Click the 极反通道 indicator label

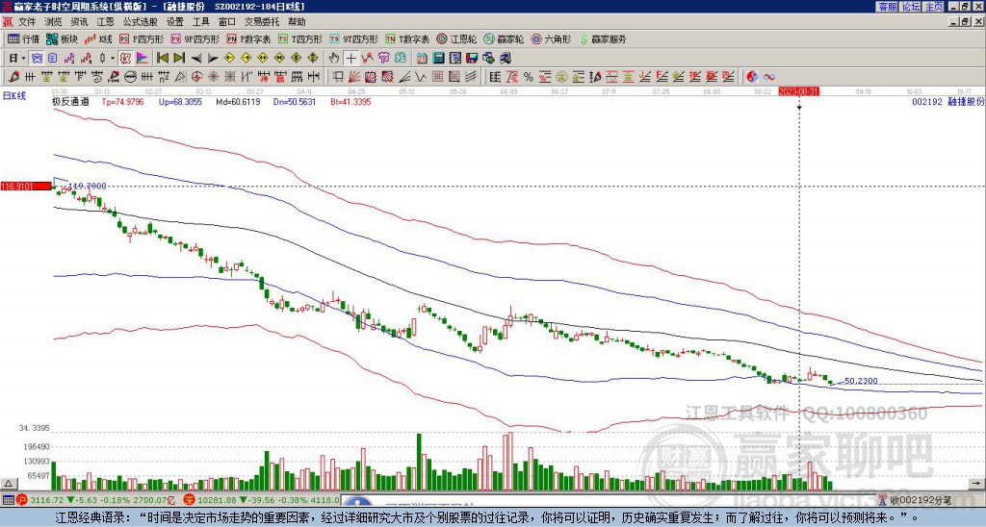click(69, 101)
